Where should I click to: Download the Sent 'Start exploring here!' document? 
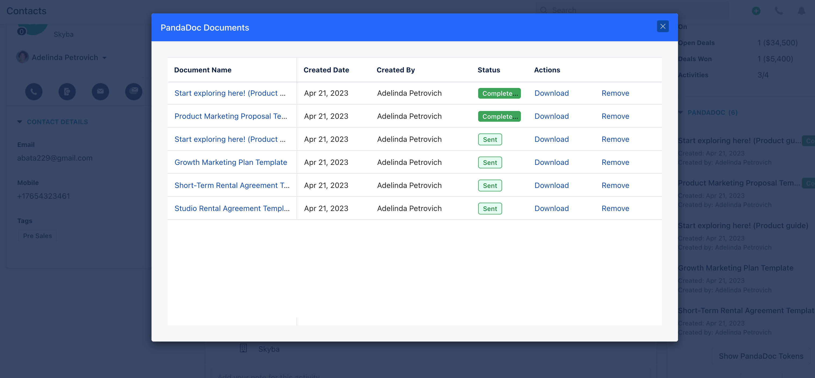point(551,139)
